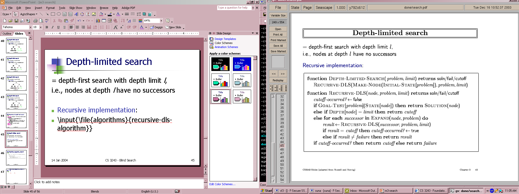
Task: Switch to the Outline tab
Action: pyautogui.click(x=7, y=34)
